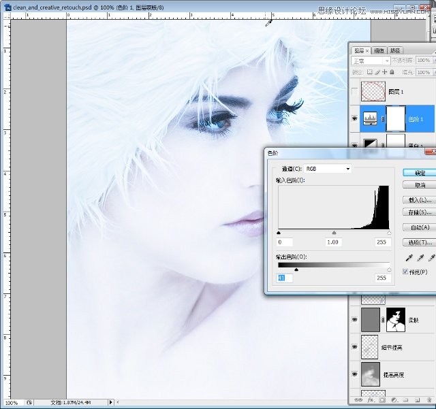Click the 自动(A) button
This screenshot has width=436, height=409.
tap(420, 227)
